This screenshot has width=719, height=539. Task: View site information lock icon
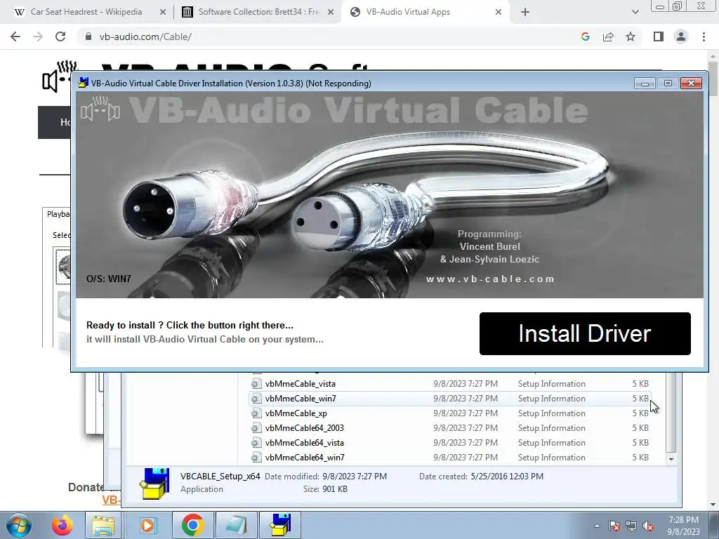coord(88,36)
